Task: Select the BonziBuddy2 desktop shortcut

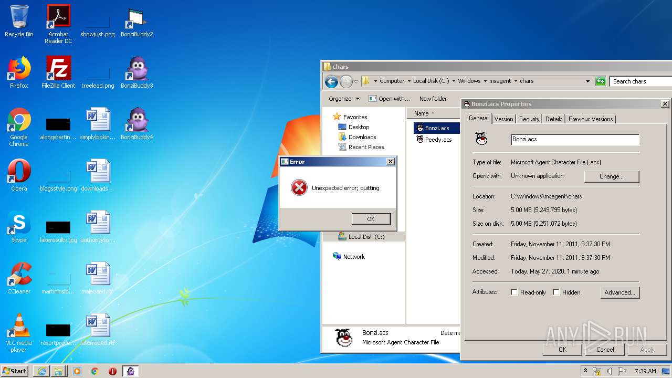Action: [x=136, y=21]
